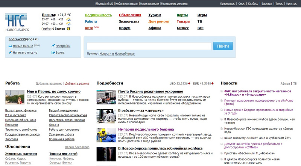Click the exit arrow icon beside Выход
Image resolution: width=301 pixels, height=166 pixels.
coord(53,53)
